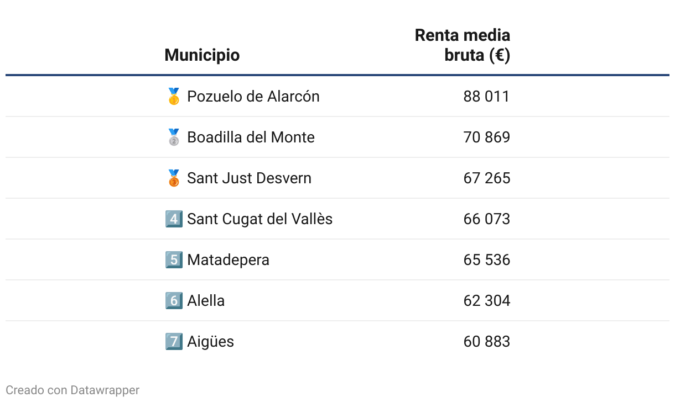The image size is (675, 403).
Task: Select the Matadepera municipality name
Action: tap(228, 260)
